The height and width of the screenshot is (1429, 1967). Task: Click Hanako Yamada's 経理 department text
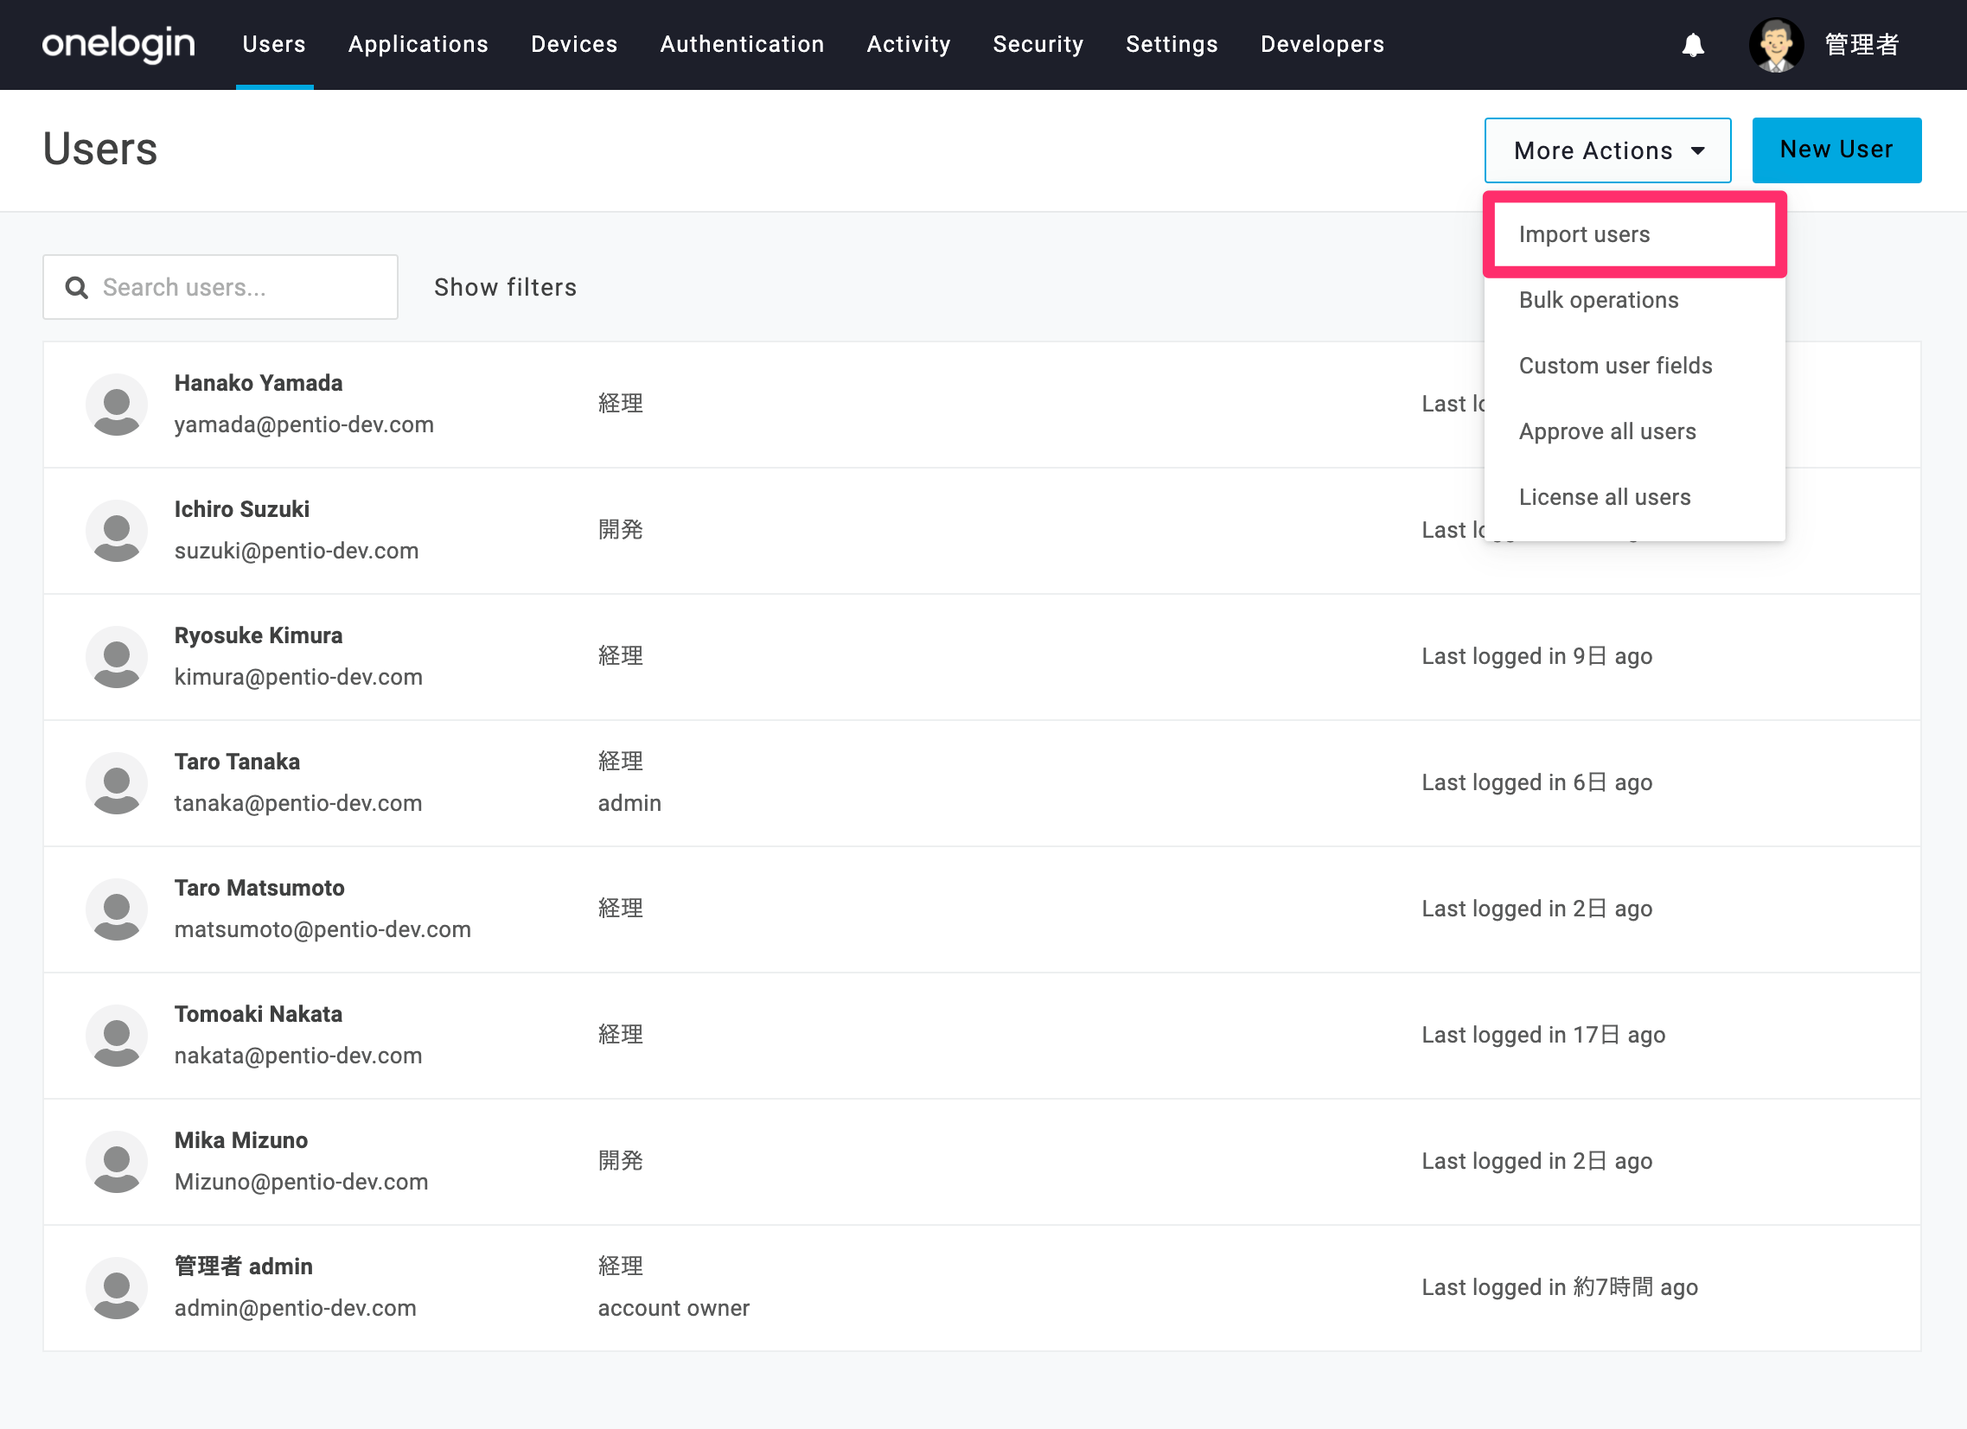click(x=620, y=404)
